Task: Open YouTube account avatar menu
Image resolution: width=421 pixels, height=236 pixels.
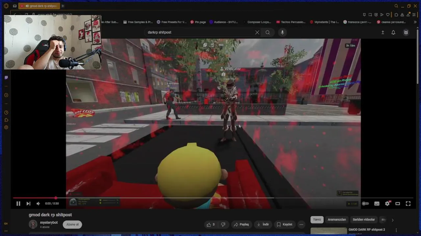Action: click(406, 32)
